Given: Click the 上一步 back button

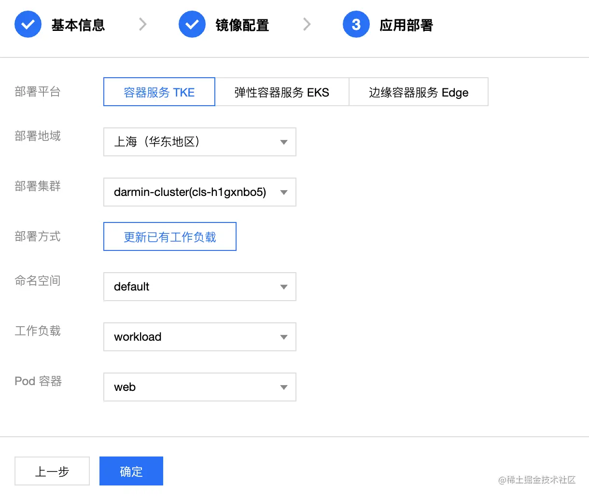Looking at the screenshot, I should pos(52,471).
